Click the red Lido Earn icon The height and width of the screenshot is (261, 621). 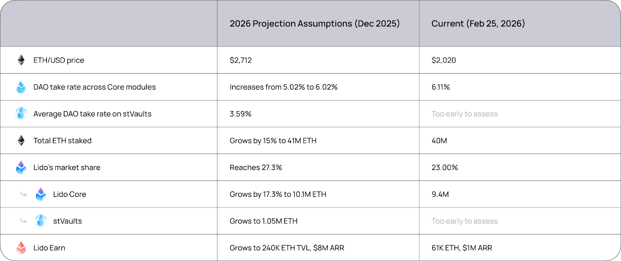click(21, 247)
